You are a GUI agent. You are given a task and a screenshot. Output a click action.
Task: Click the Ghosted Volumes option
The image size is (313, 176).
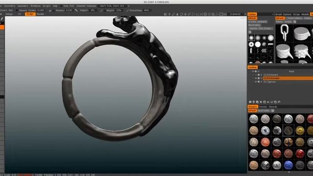pos(86,6)
